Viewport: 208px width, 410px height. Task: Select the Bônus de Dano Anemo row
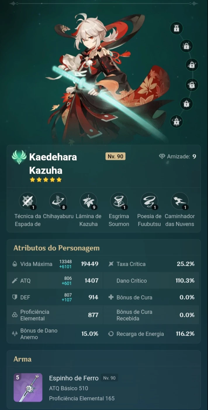[55, 334]
